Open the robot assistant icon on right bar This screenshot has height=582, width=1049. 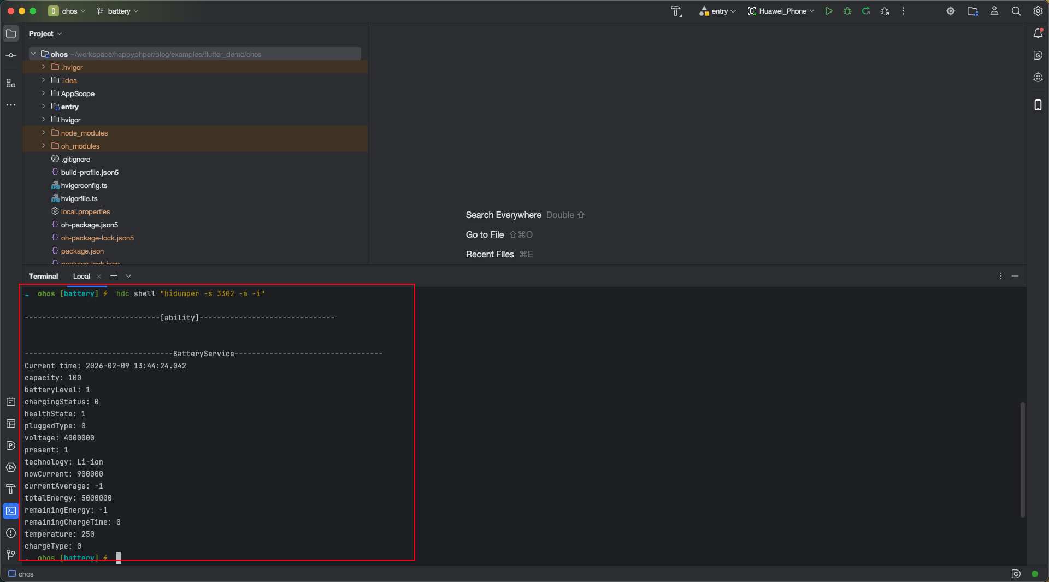[x=1038, y=77]
